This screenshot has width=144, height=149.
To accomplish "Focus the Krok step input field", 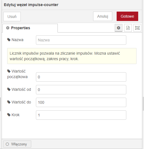I will (81, 115).
